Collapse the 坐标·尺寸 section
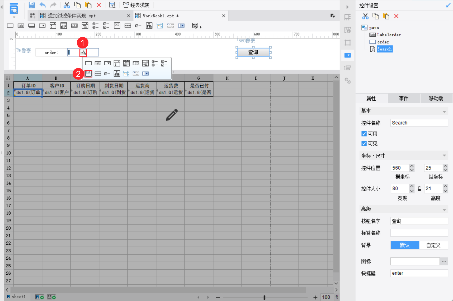The width and height of the screenshot is (453, 301). click(x=444, y=156)
